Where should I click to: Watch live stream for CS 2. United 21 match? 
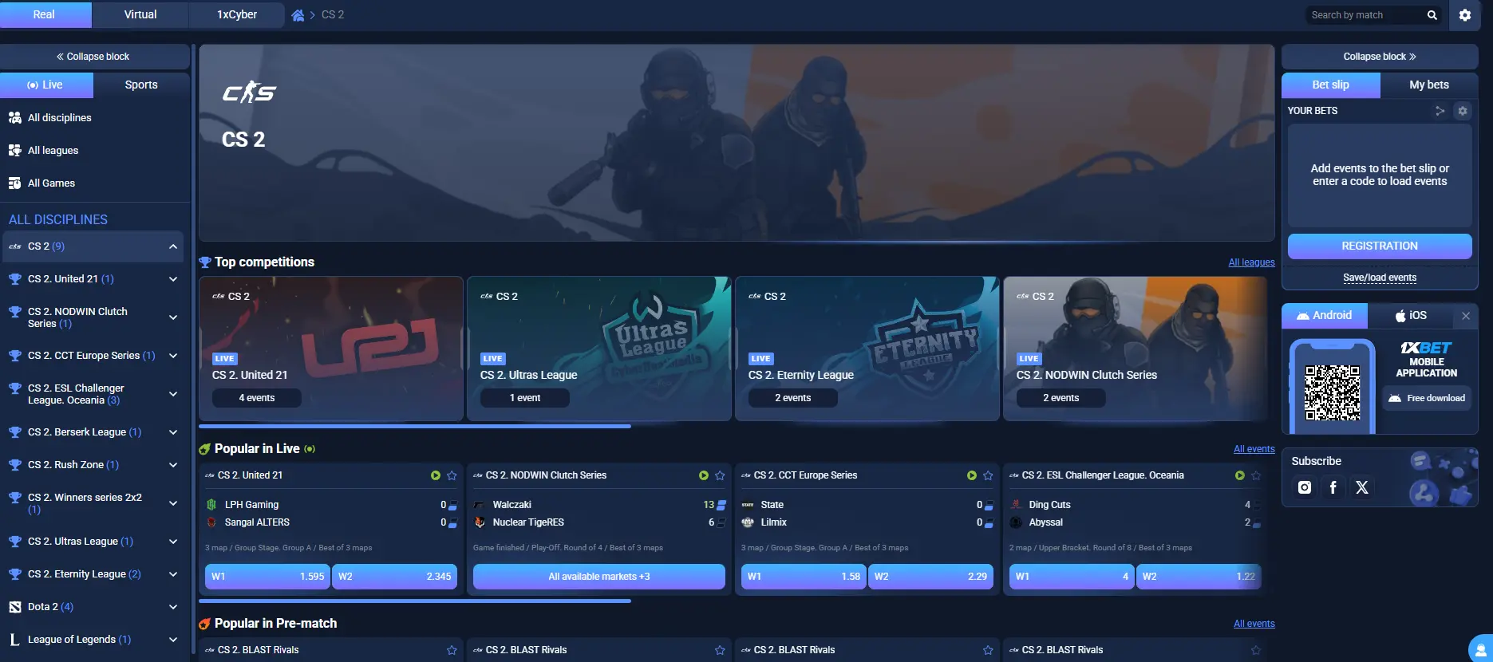point(436,475)
